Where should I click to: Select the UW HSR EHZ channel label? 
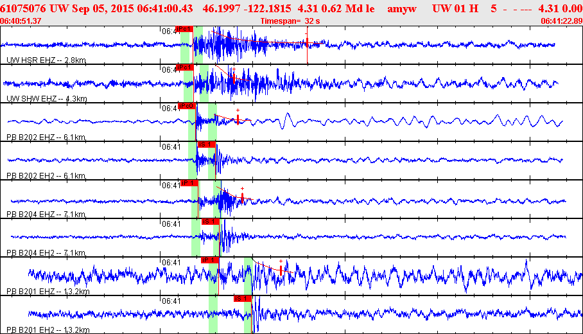(46, 60)
